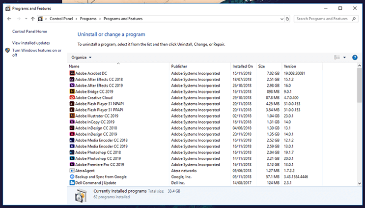Click size '7.02 GB'
This screenshot has width=365, height=208.
(x=273, y=73)
